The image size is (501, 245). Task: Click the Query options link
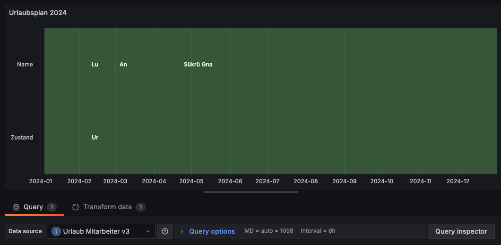point(212,231)
